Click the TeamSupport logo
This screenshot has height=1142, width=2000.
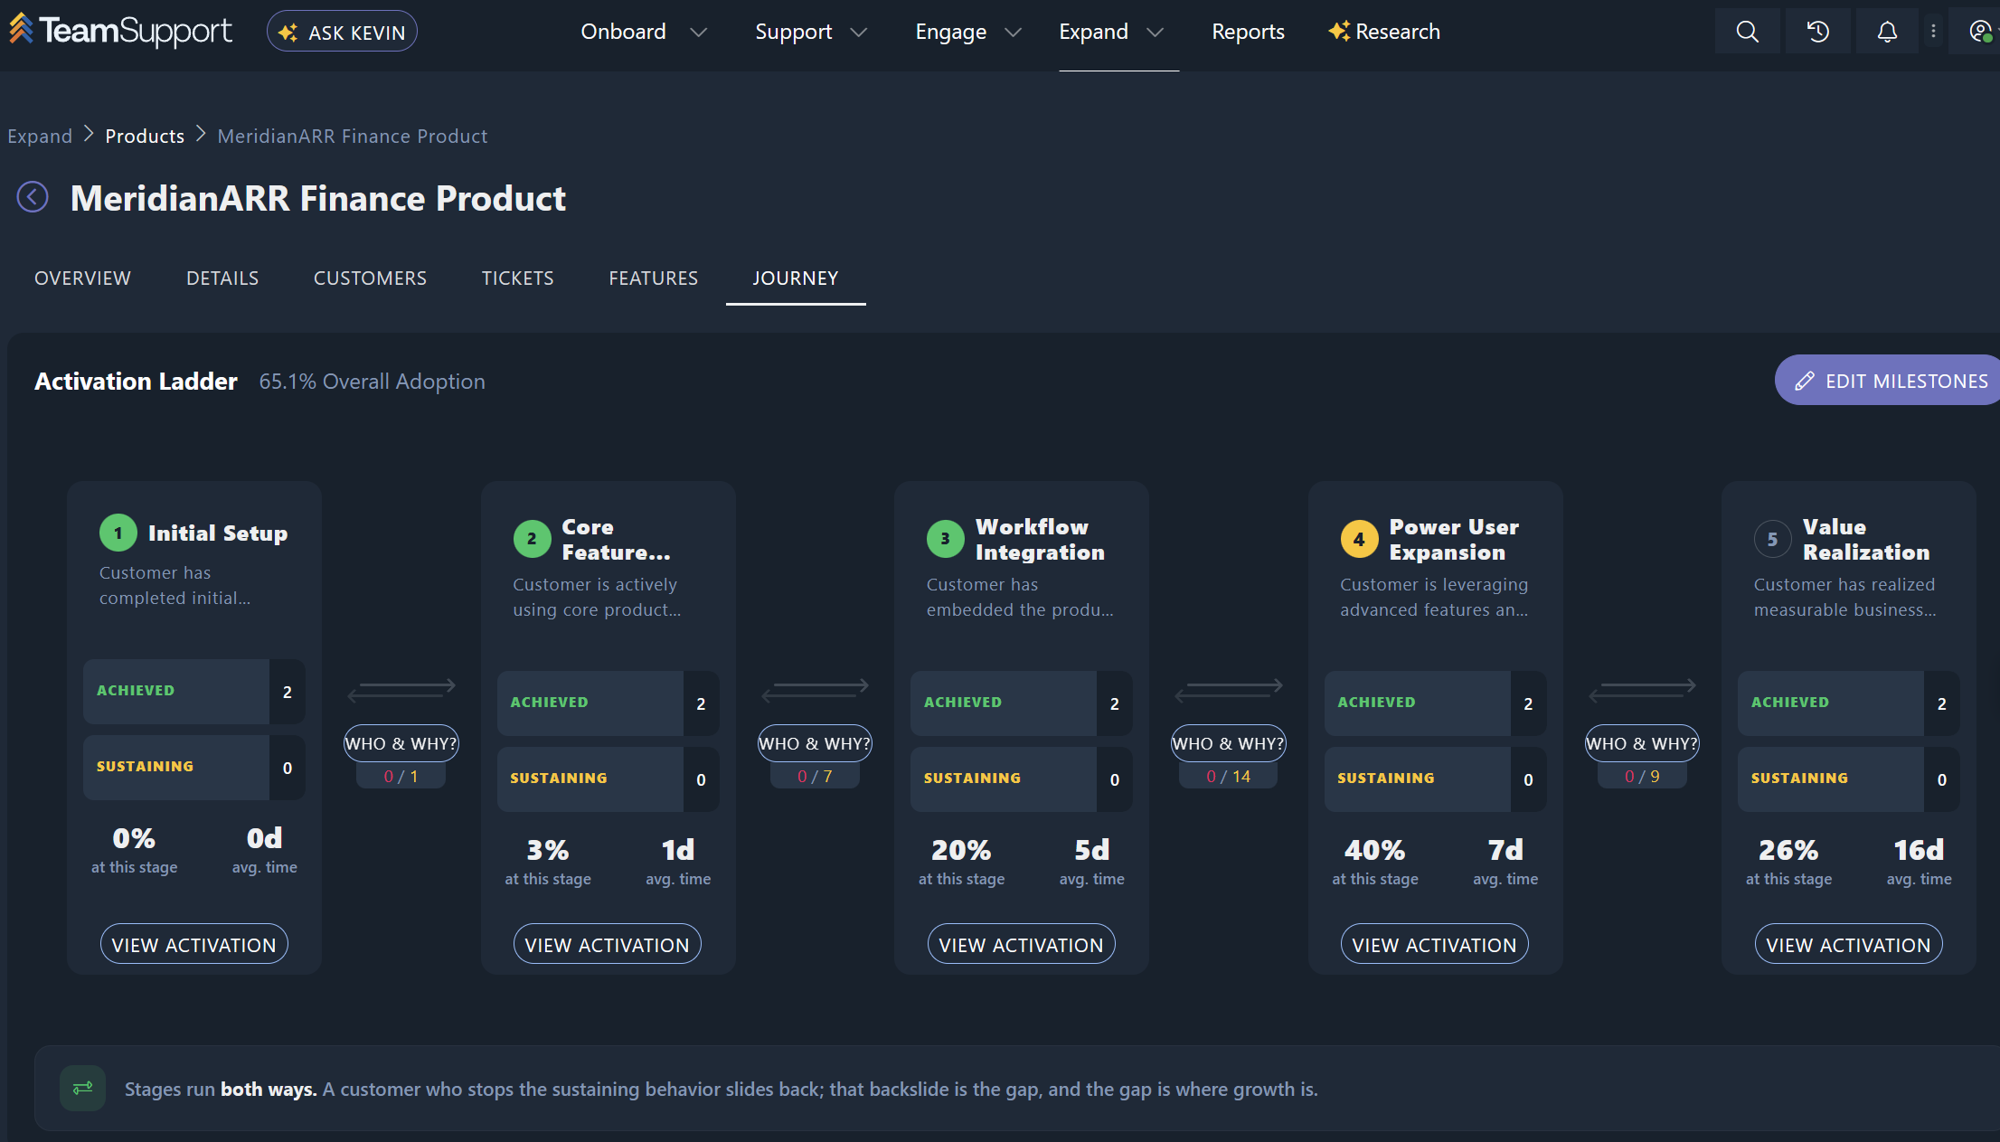pos(120,31)
